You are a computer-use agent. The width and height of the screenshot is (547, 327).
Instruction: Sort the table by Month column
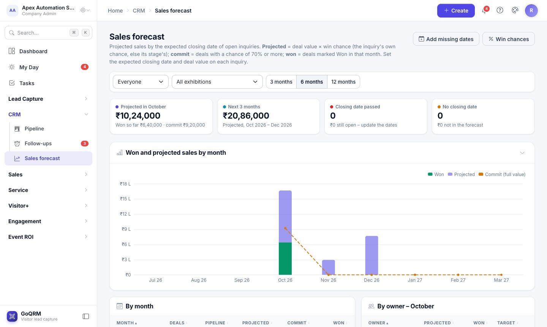(126, 323)
